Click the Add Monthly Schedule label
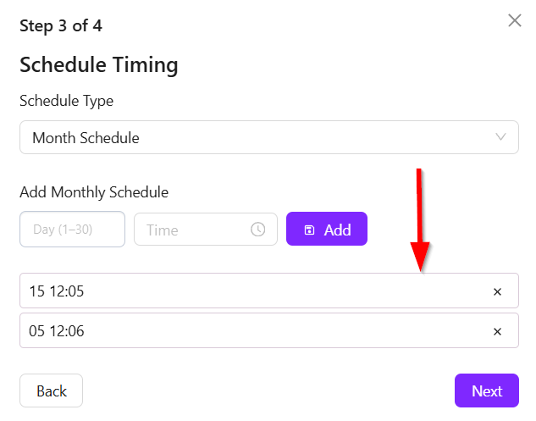 94,192
